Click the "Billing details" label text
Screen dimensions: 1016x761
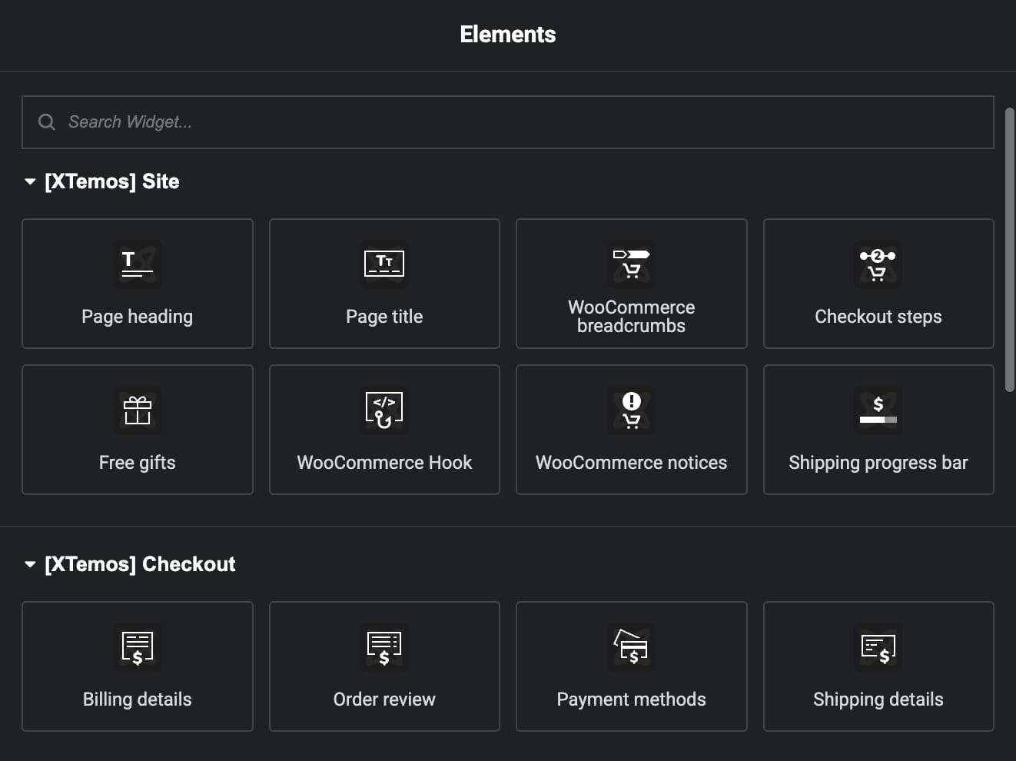click(x=138, y=700)
